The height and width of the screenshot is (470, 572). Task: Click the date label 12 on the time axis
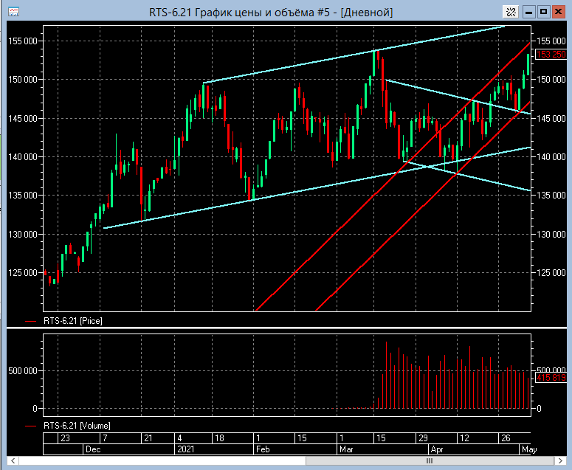click(464, 438)
